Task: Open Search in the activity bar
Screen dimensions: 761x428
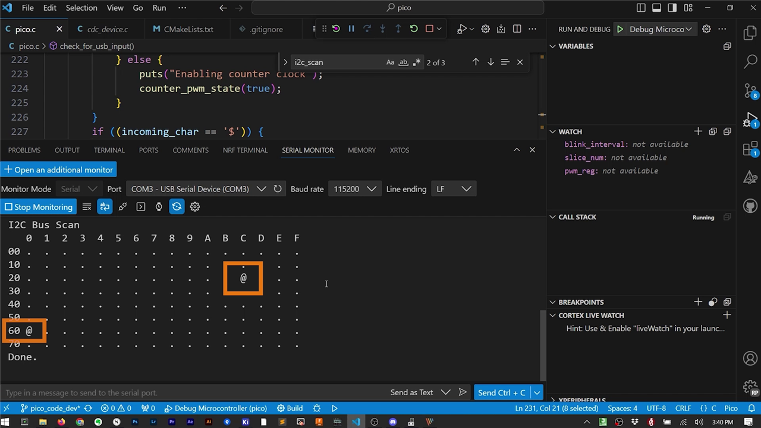Action: 750,61
